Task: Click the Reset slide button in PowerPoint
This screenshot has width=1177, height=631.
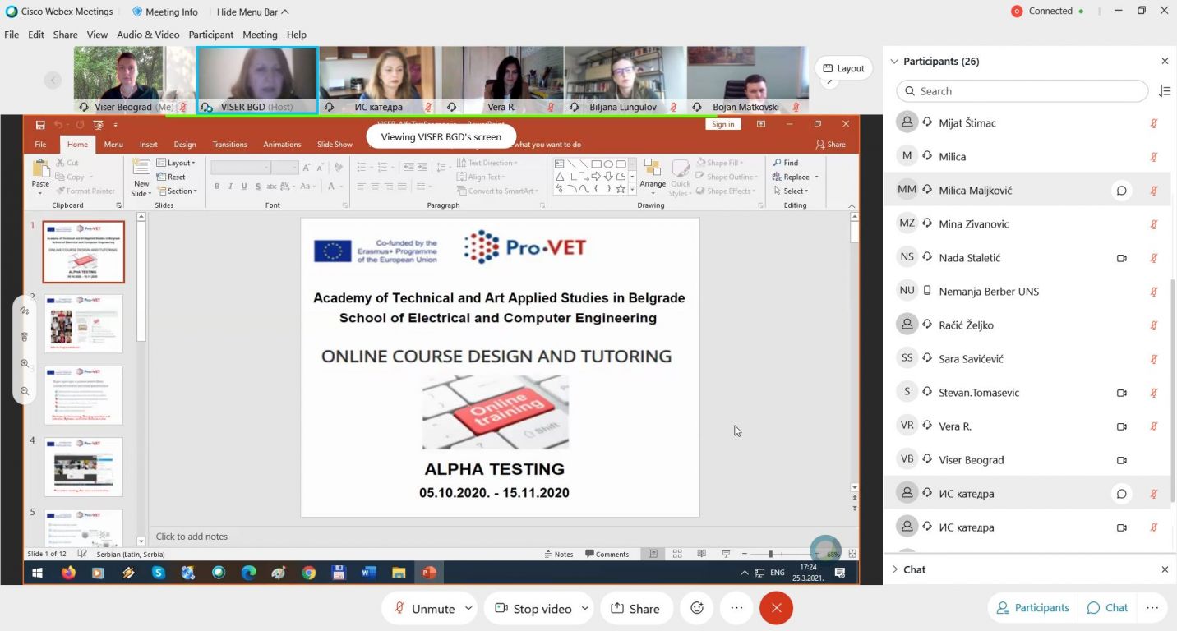Action: tap(171, 177)
